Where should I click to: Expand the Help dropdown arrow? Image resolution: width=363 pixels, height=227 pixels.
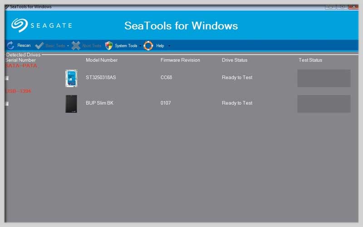169,46
